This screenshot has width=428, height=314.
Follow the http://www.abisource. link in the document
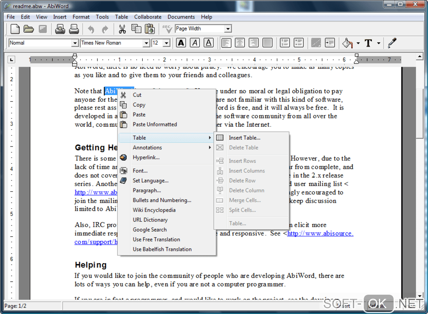(x=320, y=233)
